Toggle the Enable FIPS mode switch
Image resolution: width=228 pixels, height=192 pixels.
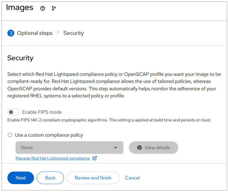(13, 112)
